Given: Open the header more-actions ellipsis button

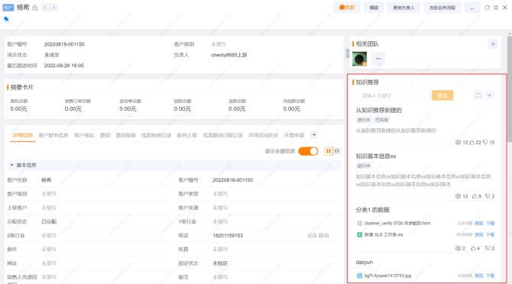Looking at the screenshot, I should 471,8.
